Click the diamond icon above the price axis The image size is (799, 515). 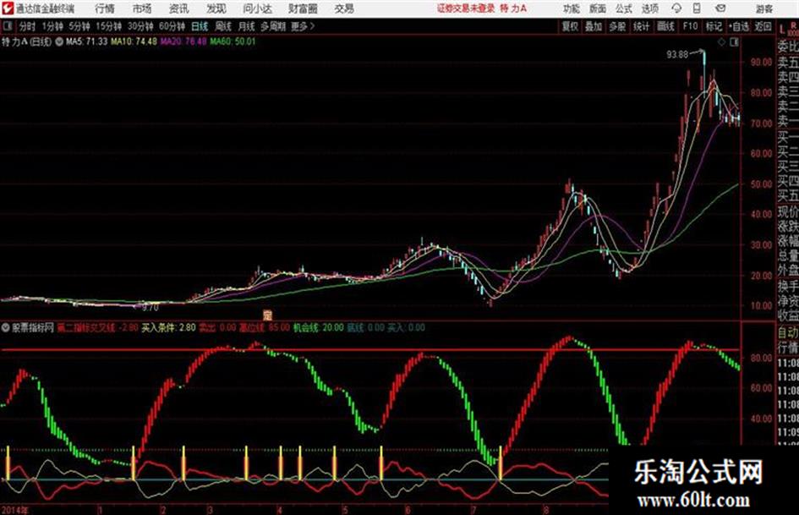pyautogui.click(x=721, y=42)
